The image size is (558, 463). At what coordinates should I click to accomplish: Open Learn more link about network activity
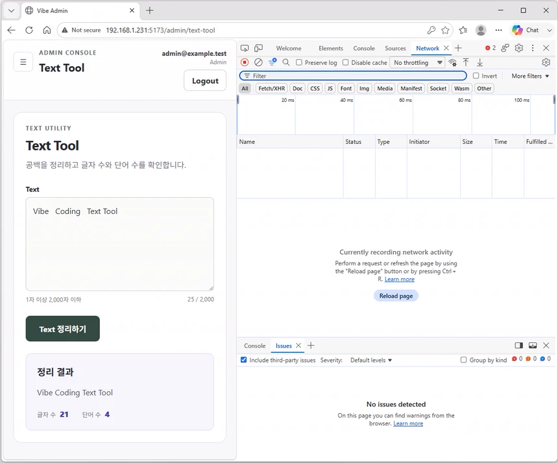click(399, 279)
